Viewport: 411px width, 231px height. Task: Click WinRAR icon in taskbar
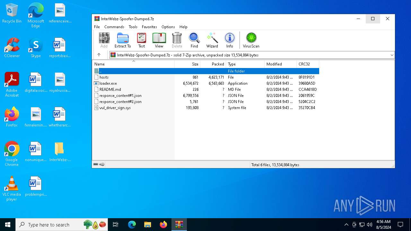179,225
